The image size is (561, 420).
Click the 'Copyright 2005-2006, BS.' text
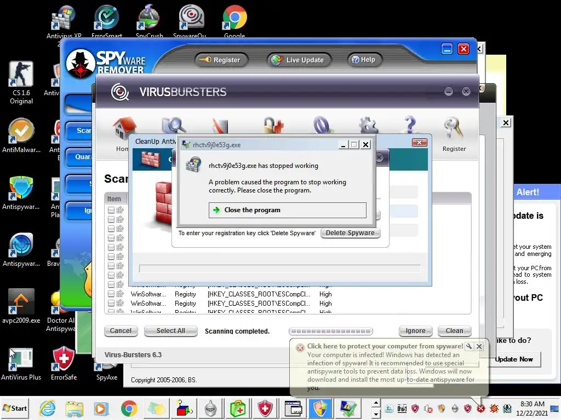(x=164, y=380)
